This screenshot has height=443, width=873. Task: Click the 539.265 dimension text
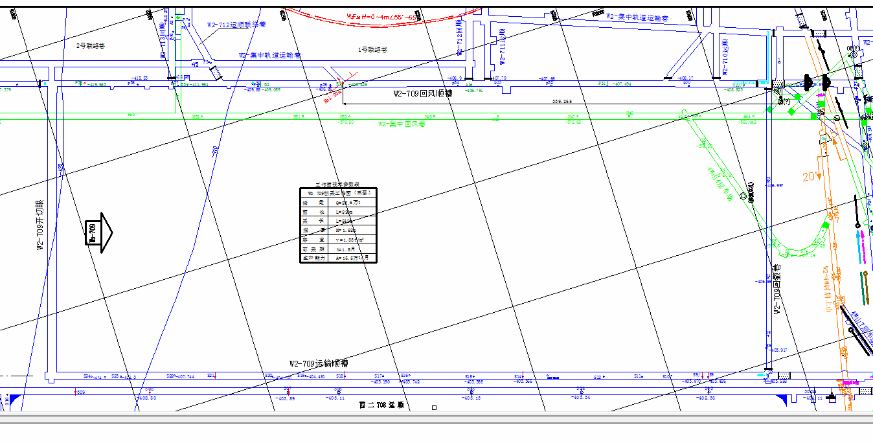[561, 102]
